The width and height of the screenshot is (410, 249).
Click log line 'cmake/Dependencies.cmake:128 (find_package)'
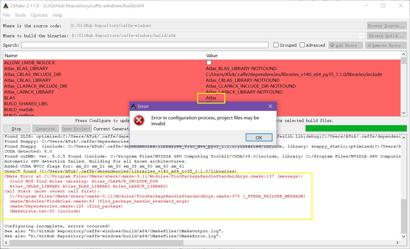[66, 206]
